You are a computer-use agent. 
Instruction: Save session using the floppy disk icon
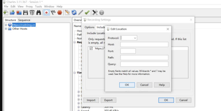(x=25, y=12)
